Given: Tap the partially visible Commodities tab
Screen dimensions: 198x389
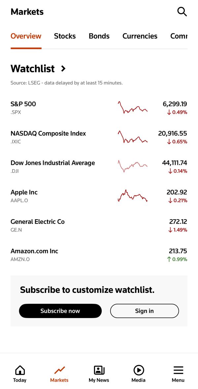Looking at the screenshot, I should tap(179, 36).
